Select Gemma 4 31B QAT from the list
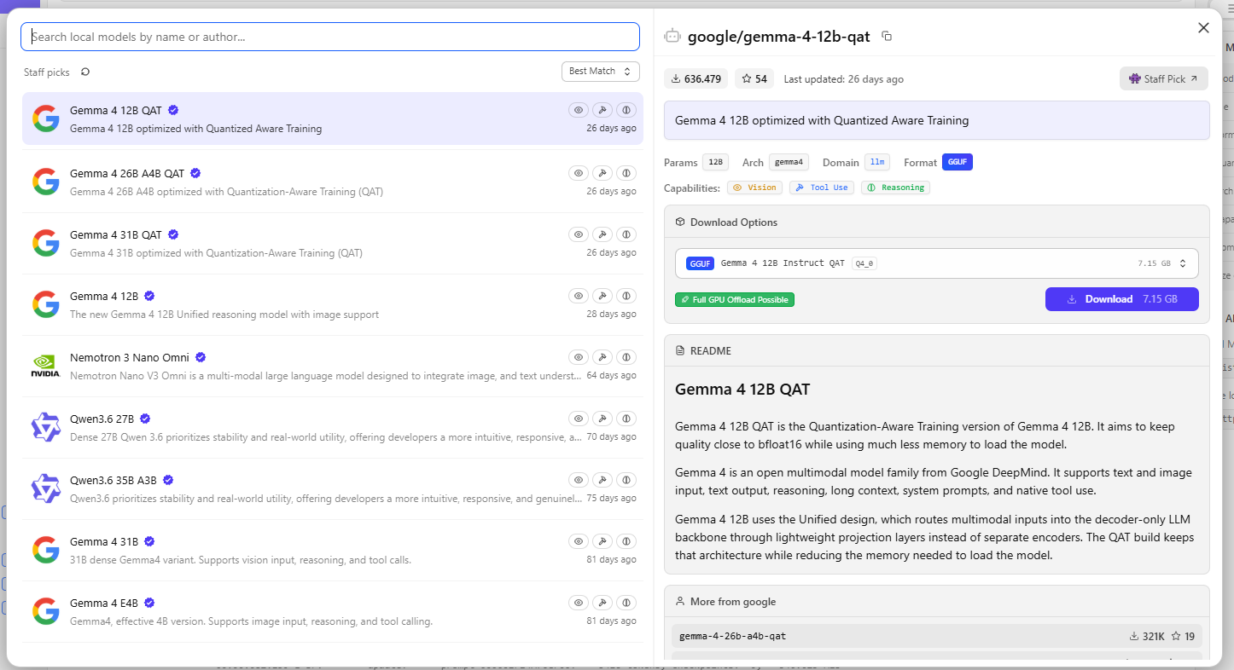 [332, 243]
